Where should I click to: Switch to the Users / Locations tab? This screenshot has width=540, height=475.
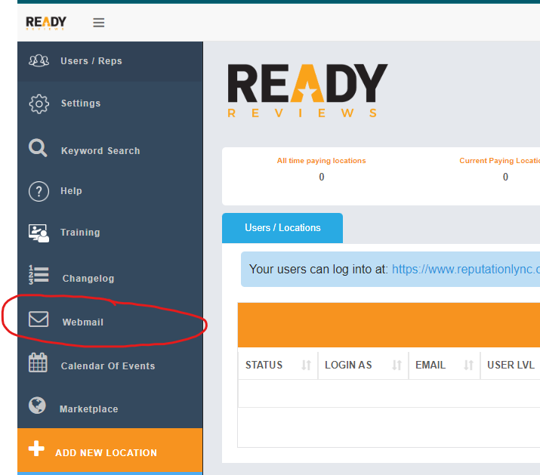coord(282,227)
